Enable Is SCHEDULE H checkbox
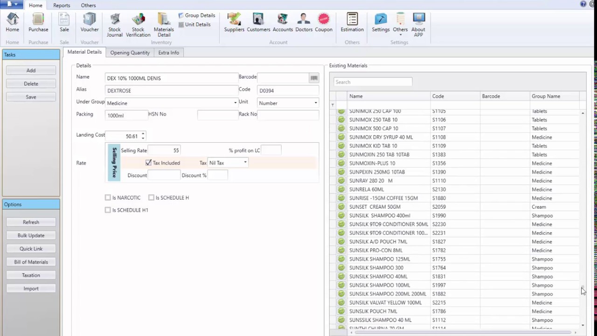Screen dimensions: 597x336 point(151,198)
